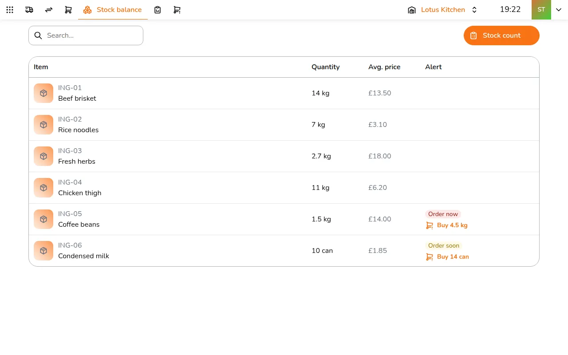Click the 2.7 kg quantity value
Viewport: 568px width, 355px height.
click(x=321, y=156)
